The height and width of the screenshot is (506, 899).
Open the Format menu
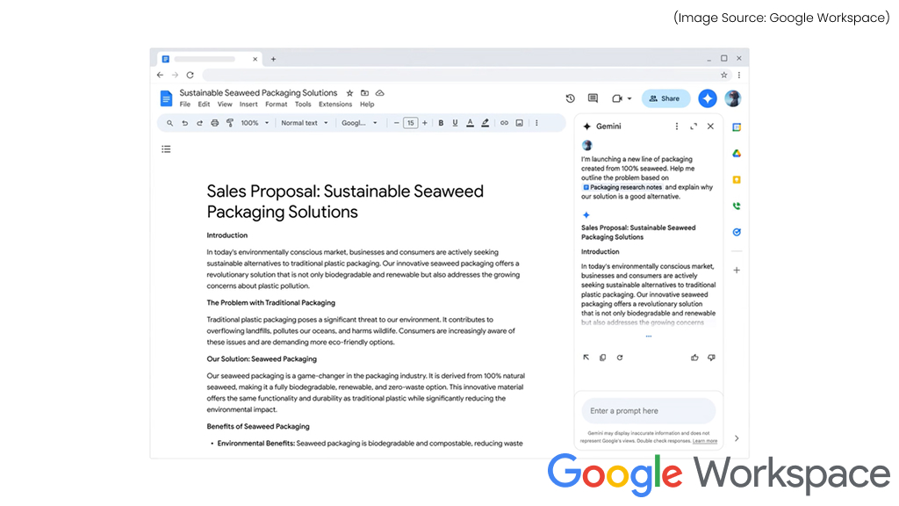pos(277,105)
